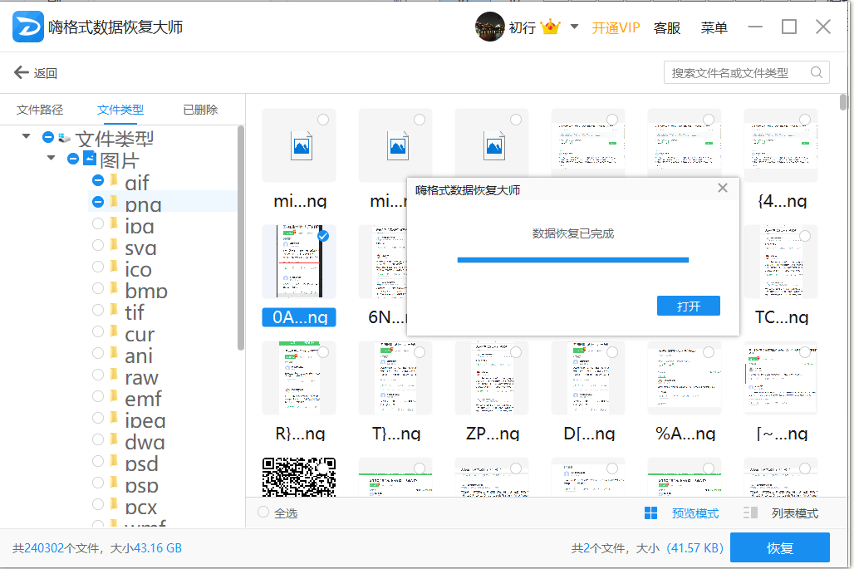Toggle the 文件类型 root selection circle
Viewport: 854px width, 569px height.
point(48,137)
